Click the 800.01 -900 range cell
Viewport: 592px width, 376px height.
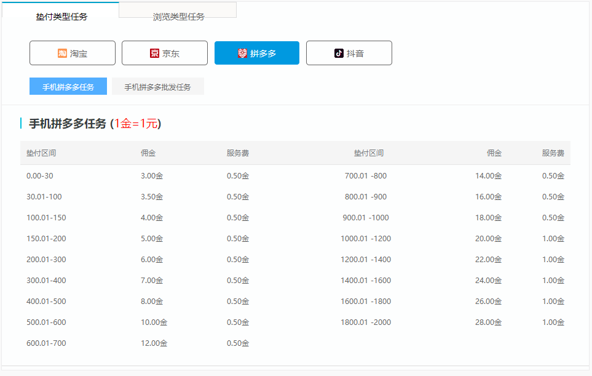coord(366,196)
